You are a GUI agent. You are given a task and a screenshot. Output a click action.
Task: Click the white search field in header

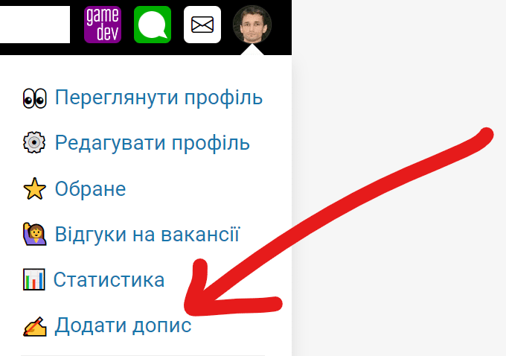click(35, 25)
